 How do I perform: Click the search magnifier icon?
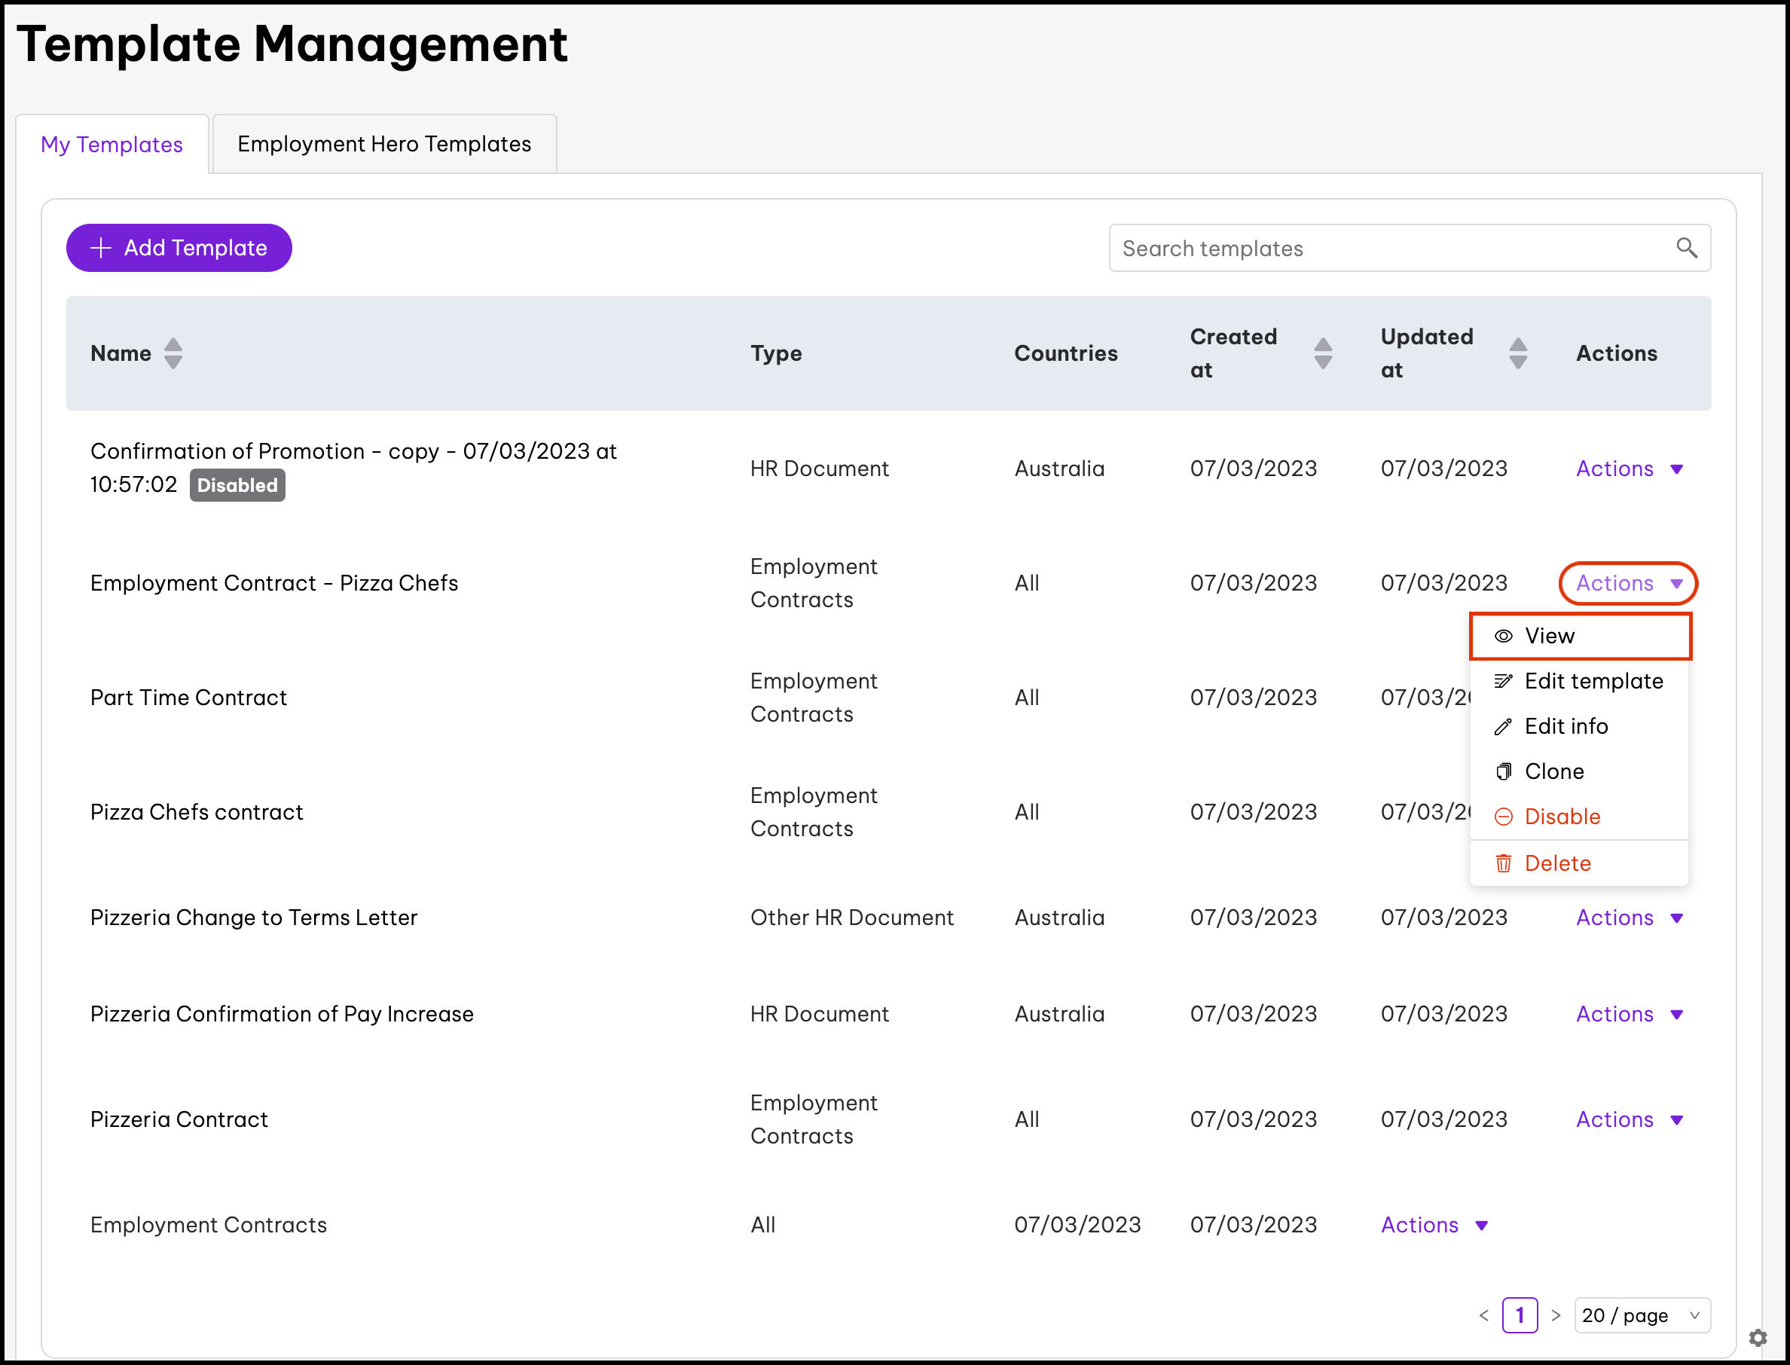tap(1686, 248)
